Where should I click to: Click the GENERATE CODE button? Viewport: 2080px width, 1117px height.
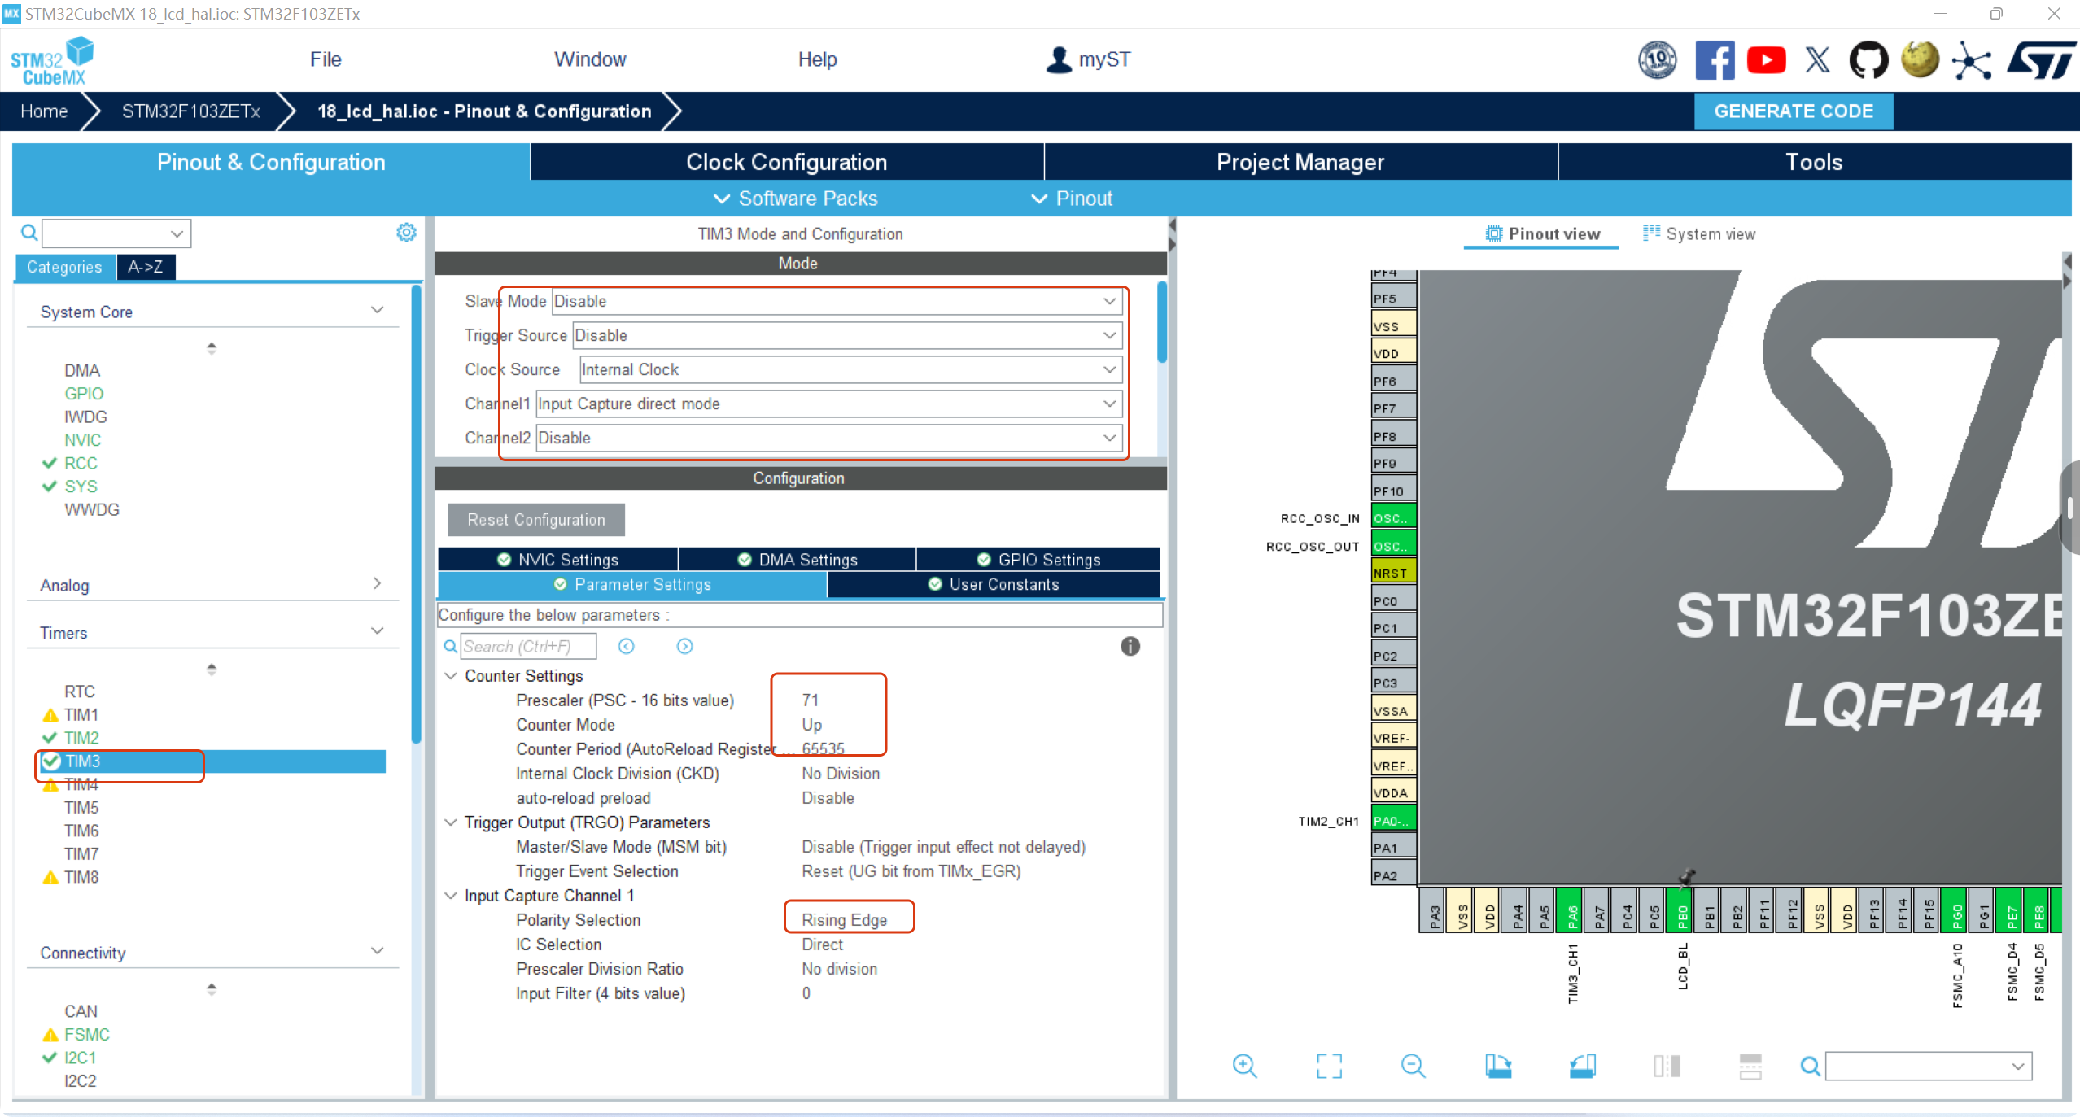click(1793, 111)
